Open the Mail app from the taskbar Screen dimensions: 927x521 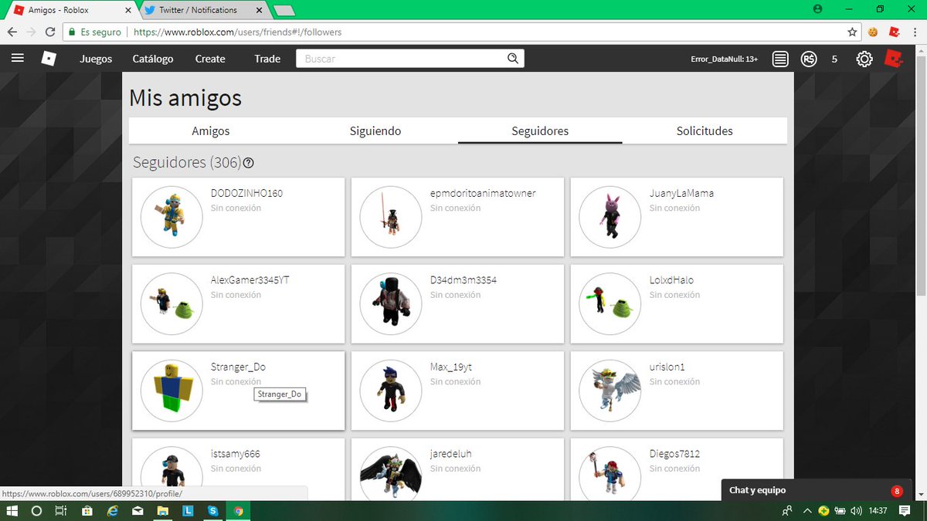click(x=138, y=511)
